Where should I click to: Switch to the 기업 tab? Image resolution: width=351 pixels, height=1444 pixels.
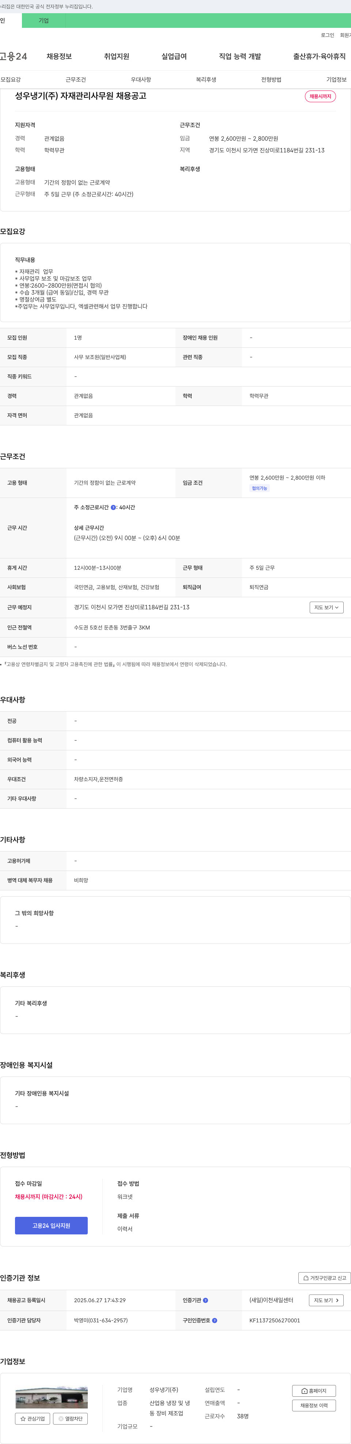pos(44,21)
